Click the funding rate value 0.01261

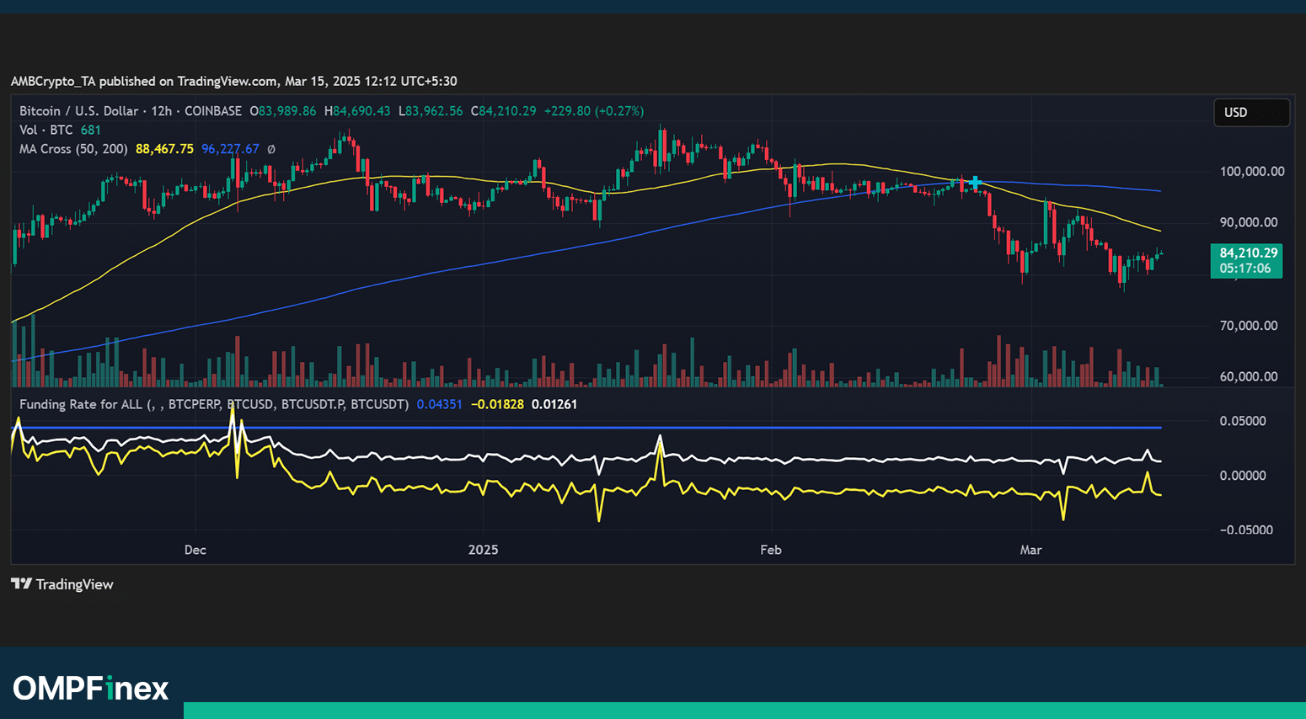point(554,405)
